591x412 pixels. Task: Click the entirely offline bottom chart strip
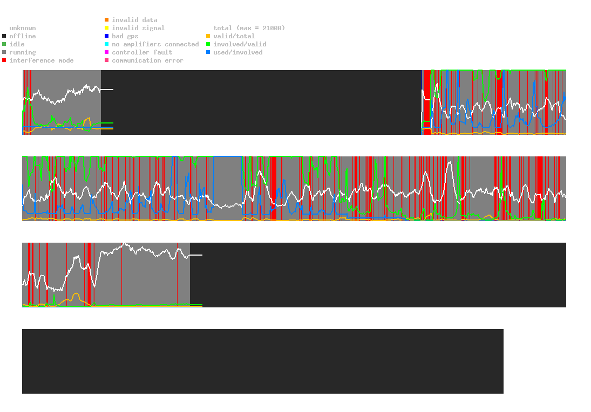[x=263, y=361]
